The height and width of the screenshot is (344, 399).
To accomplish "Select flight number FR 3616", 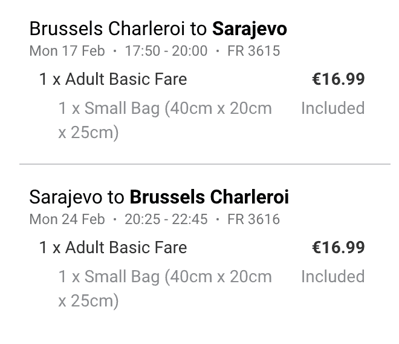I will tap(253, 219).
